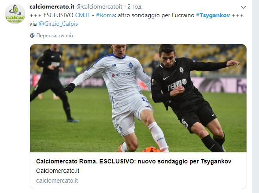Follow the CM.IT link in tweet
Screen dimensions: 259x193
pos(82,15)
